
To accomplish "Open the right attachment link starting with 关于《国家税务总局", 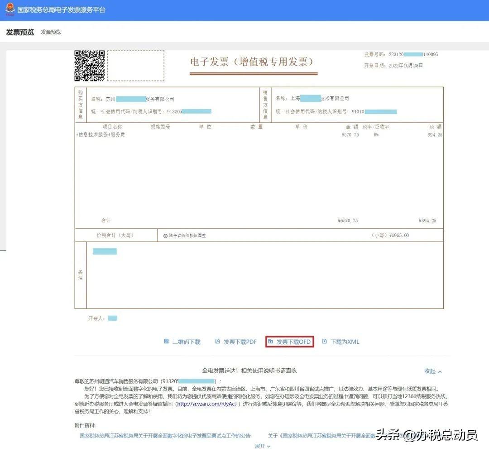I will 319,436.
